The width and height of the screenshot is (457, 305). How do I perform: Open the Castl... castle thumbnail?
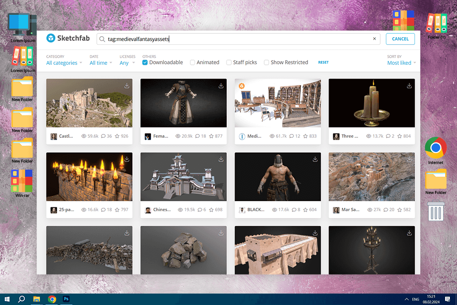[89, 103]
